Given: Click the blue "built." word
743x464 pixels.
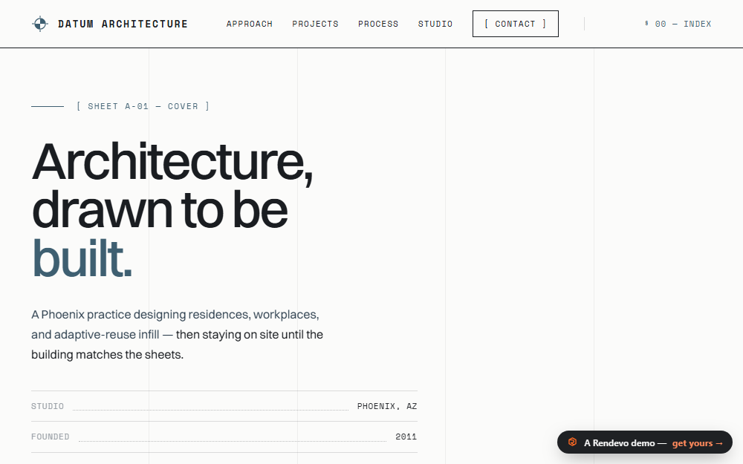Looking at the screenshot, I should tap(82, 258).
